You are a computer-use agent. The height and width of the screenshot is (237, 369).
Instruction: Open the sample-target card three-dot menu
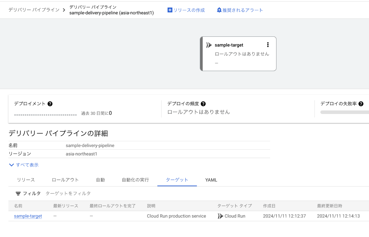(268, 45)
